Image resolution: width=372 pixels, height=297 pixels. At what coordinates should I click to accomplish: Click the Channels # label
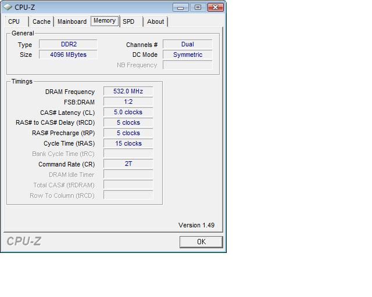click(x=142, y=45)
